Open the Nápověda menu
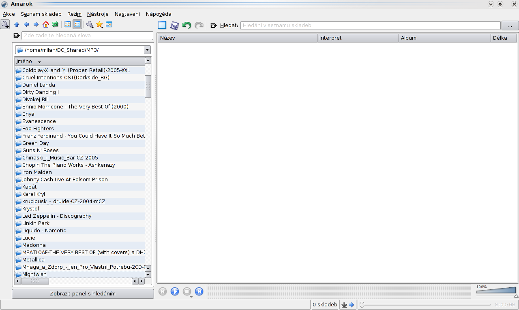 coord(159,14)
